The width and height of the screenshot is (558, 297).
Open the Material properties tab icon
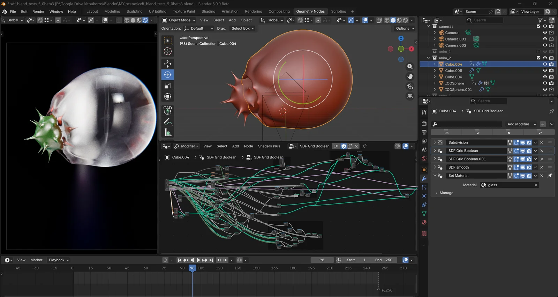[x=424, y=222]
